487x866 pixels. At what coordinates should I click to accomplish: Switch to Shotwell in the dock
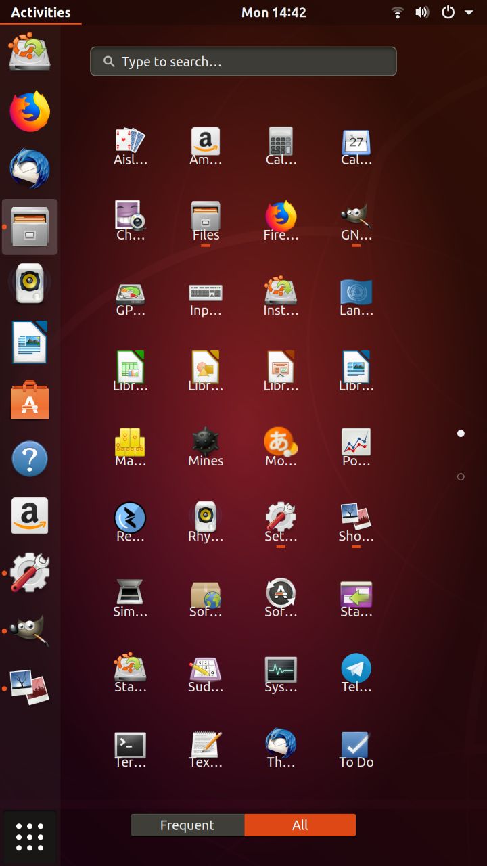[30, 688]
